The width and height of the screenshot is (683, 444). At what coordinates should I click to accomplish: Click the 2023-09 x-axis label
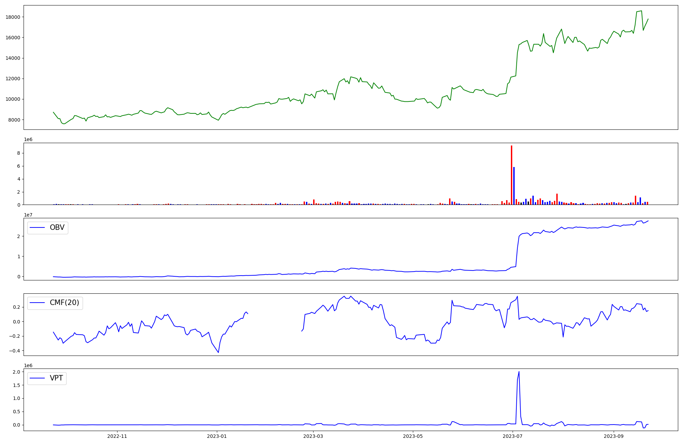coord(614,436)
